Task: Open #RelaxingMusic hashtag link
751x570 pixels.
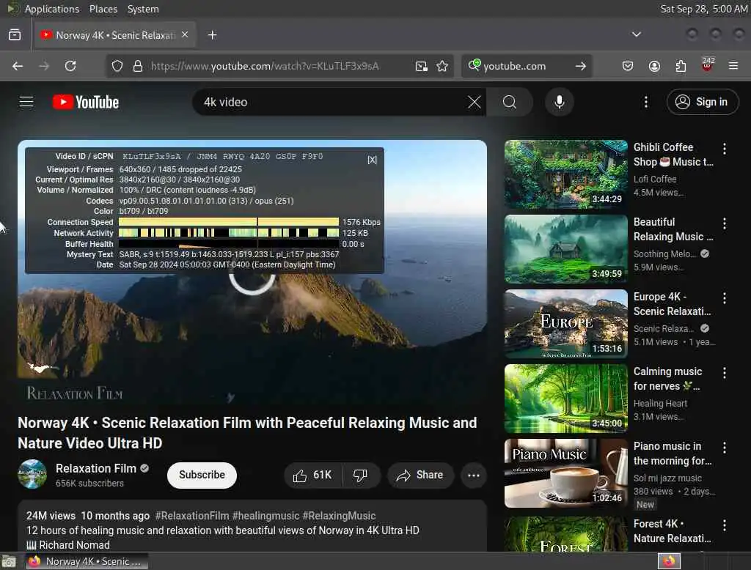Action: [339, 516]
